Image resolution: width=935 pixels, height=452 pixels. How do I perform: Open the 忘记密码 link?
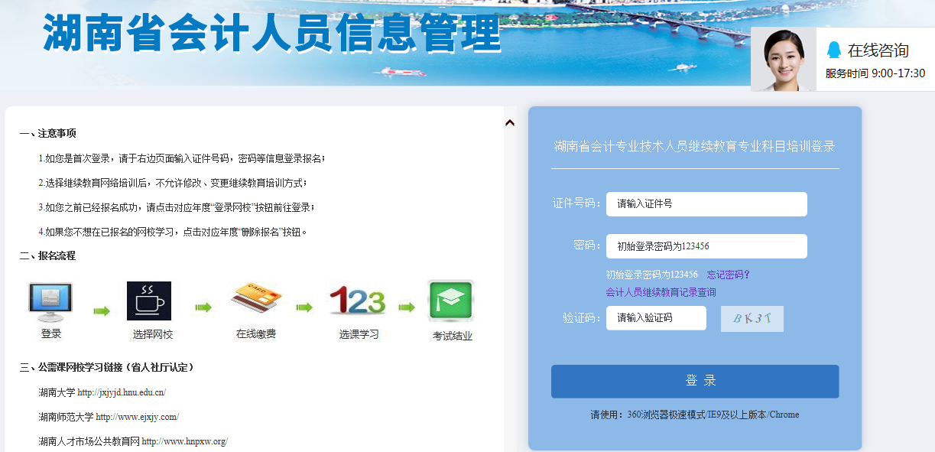coord(728,275)
